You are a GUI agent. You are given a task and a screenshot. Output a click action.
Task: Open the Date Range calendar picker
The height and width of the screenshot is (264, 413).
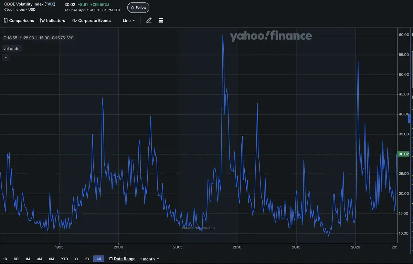tap(122, 259)
